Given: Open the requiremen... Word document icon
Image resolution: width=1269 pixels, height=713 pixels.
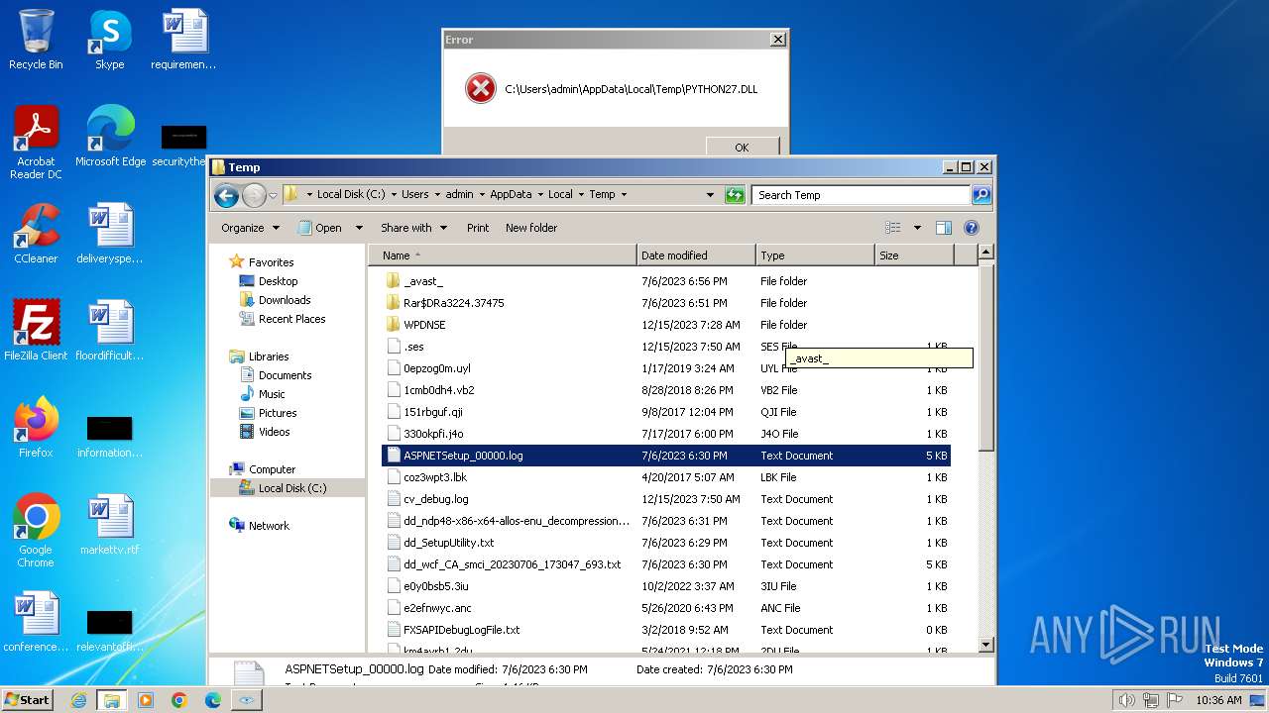Looking at the screenshot, I should (183, 40).
